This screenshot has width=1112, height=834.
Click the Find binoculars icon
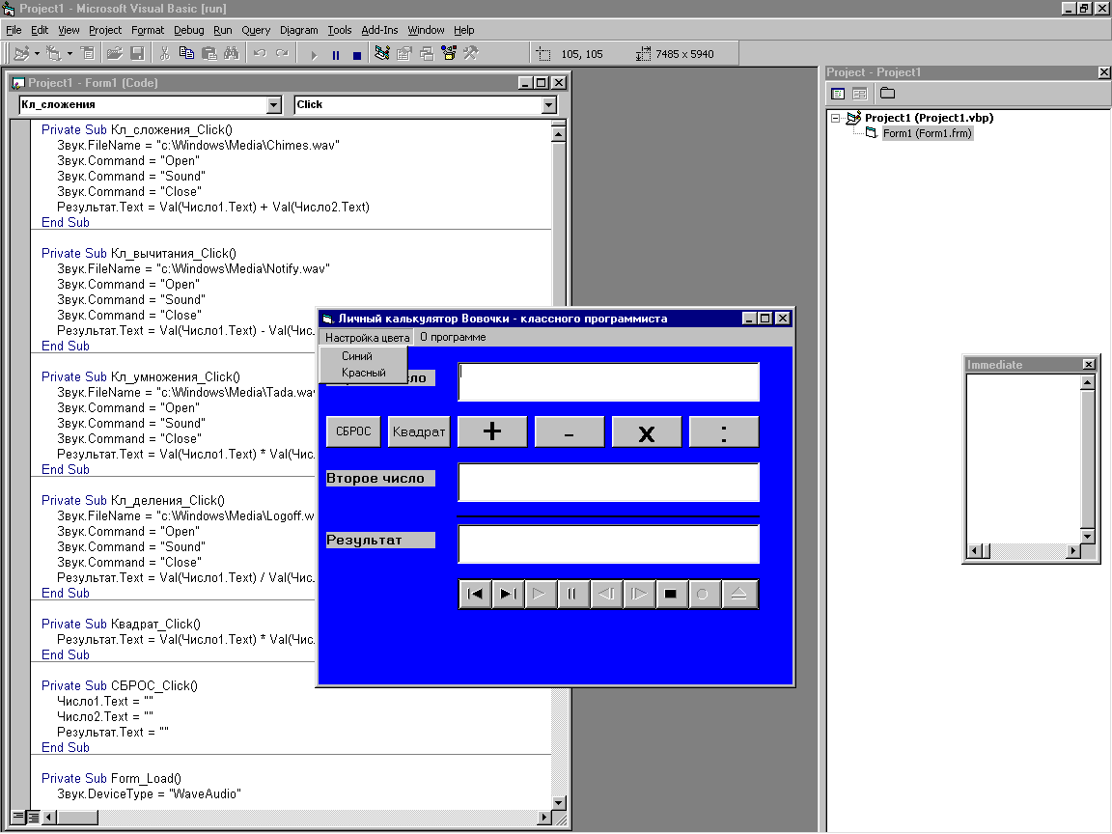(x=229, y=54)
